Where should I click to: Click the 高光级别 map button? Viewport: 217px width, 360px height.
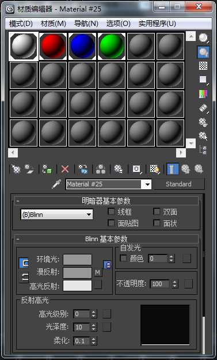coord(106,314)
